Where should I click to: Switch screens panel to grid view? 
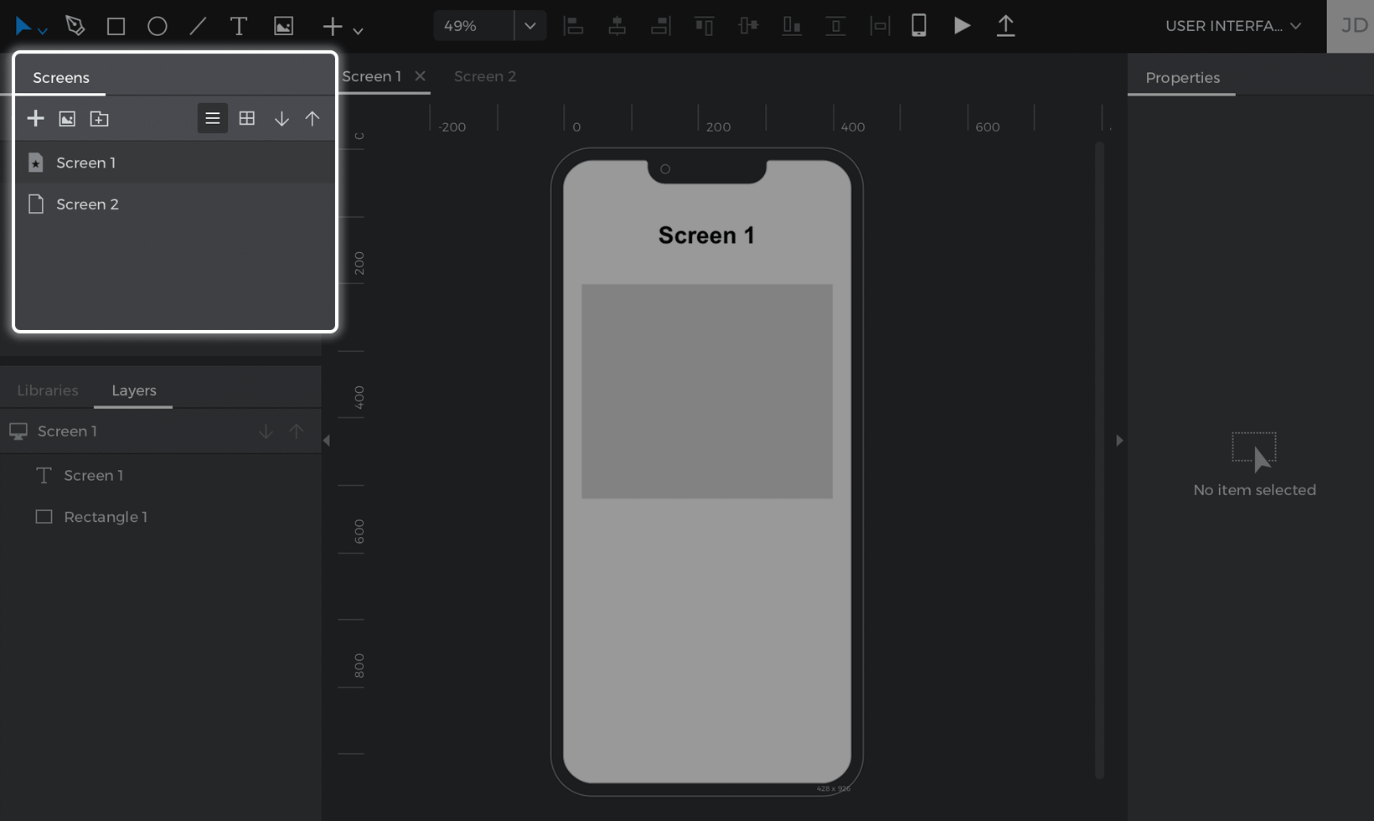pyautogui.click(x=247, y=118)
